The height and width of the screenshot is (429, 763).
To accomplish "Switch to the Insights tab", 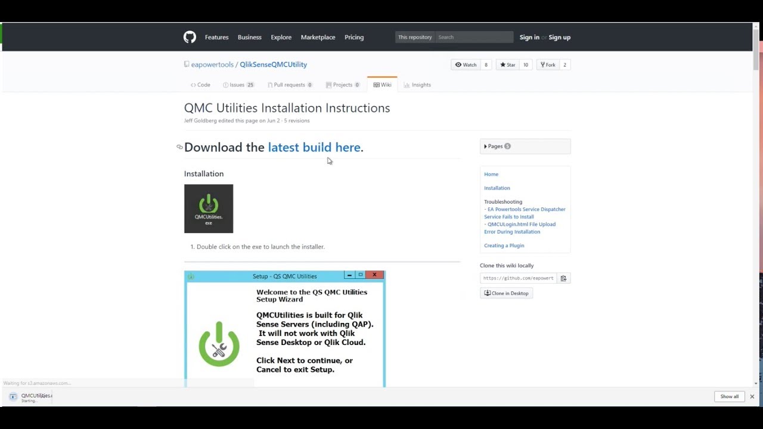I will point(417,85).
